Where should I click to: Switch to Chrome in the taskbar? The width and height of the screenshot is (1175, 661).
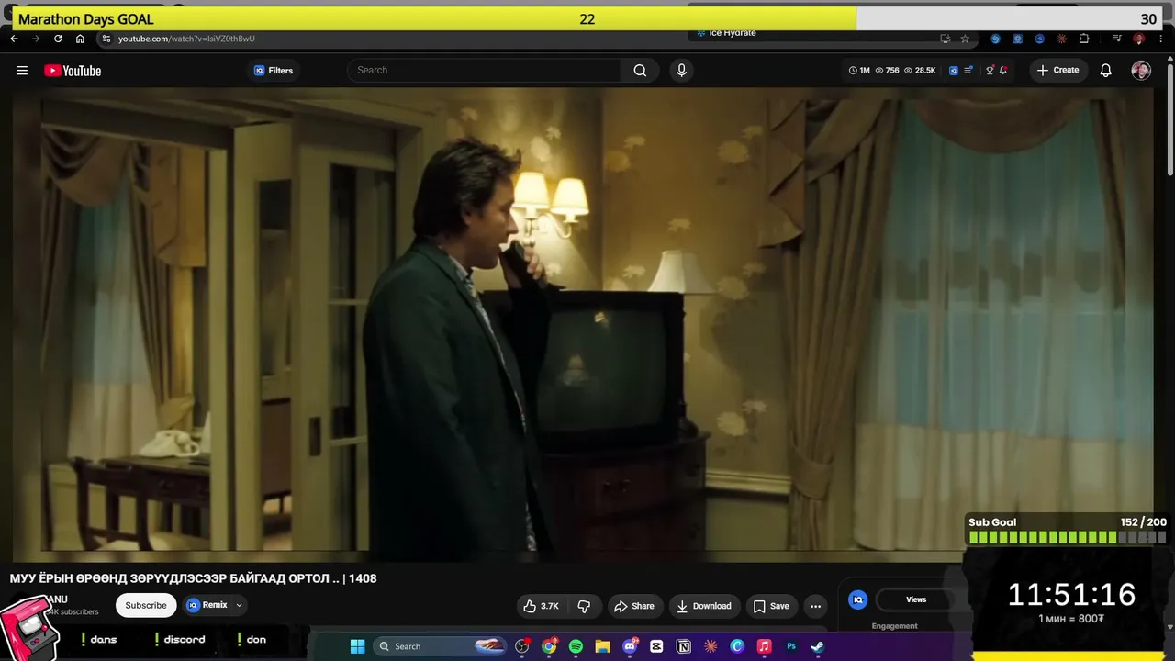point(549,646)
